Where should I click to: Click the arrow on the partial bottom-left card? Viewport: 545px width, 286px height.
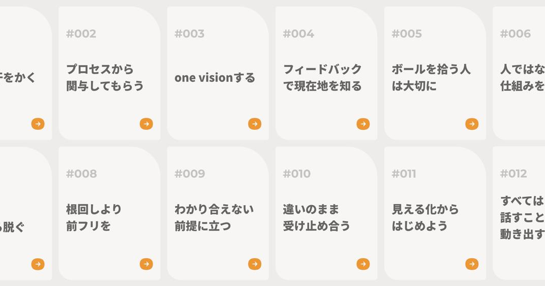tap(38, 264)
